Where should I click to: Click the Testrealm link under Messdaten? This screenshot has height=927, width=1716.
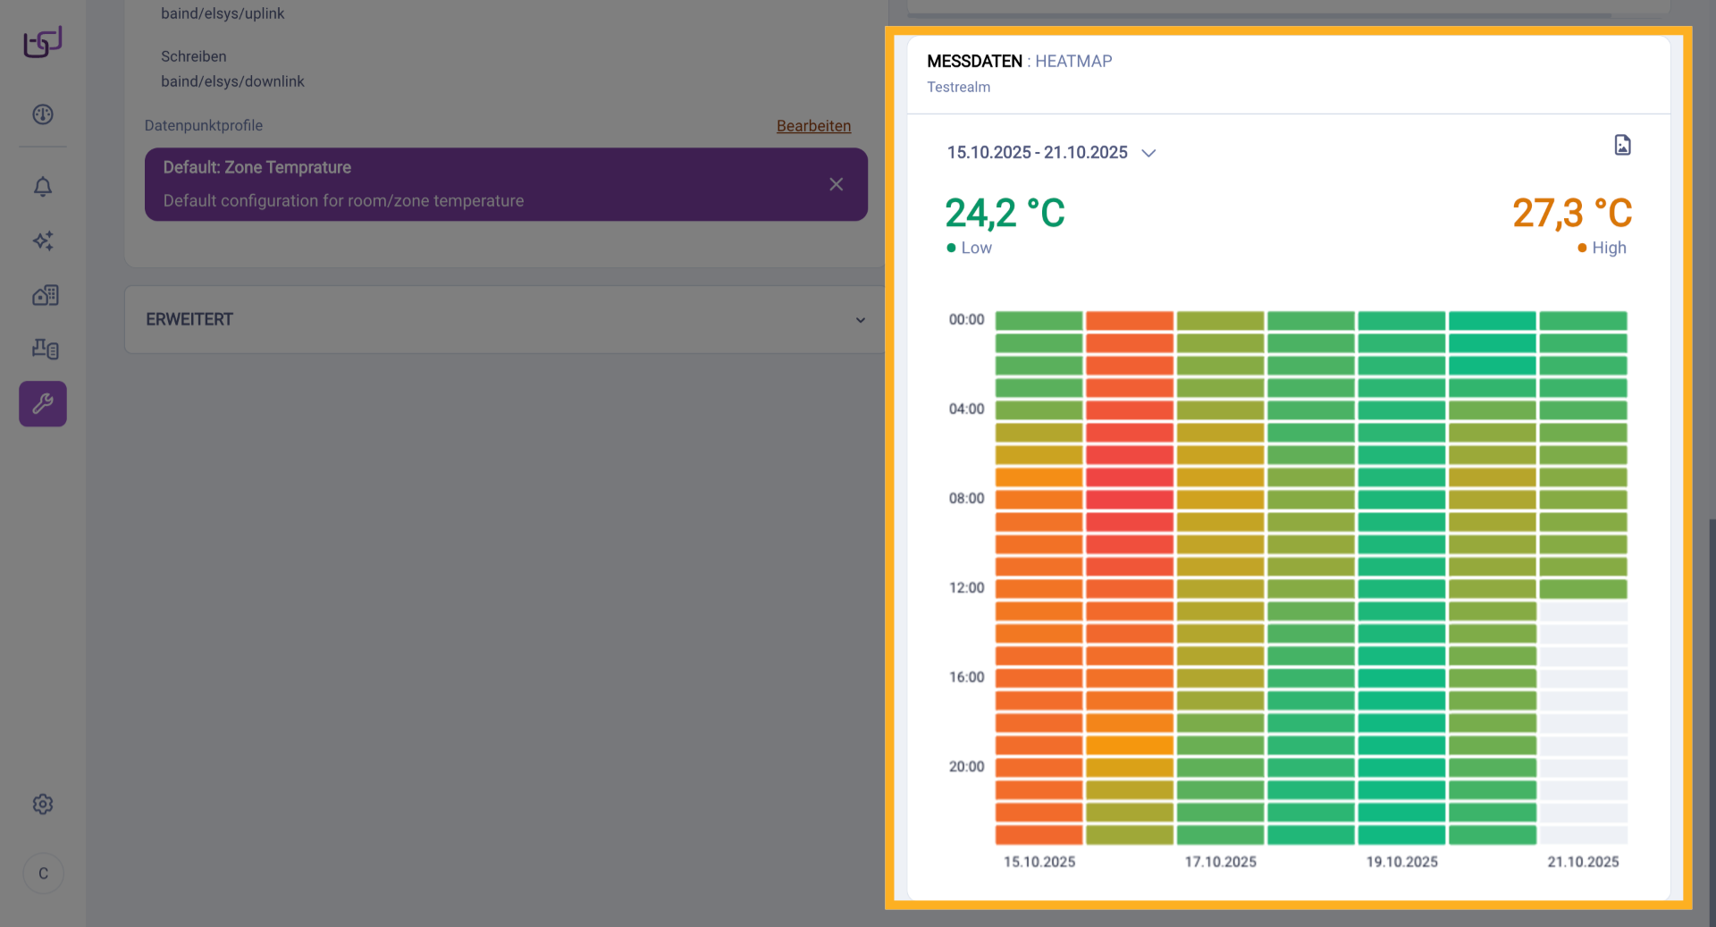pos(958,88)
